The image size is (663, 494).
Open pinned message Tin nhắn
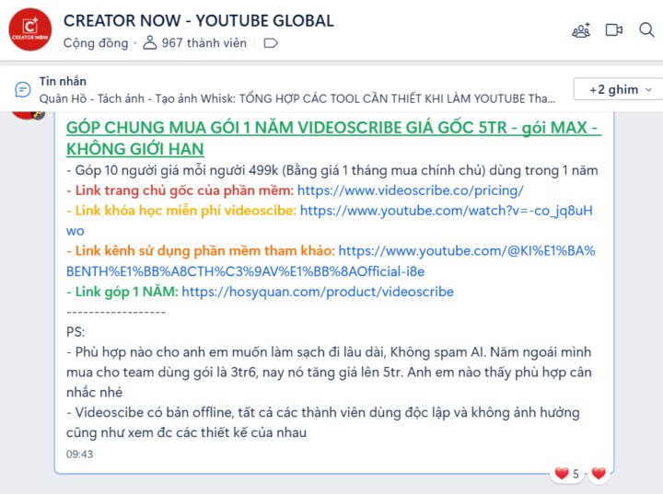[297, 89]
